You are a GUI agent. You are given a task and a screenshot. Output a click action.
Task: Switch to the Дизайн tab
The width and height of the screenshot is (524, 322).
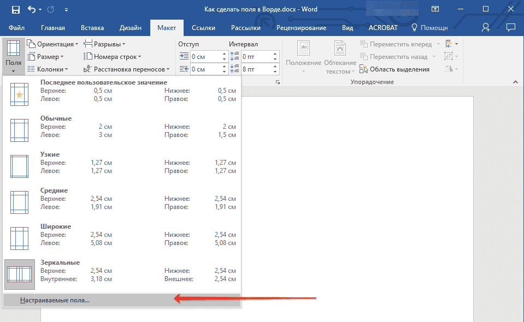click(131, 28)
